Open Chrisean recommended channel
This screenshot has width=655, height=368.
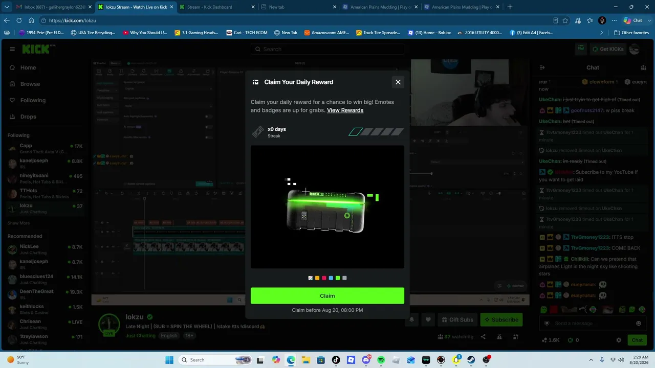pos(45,324)
